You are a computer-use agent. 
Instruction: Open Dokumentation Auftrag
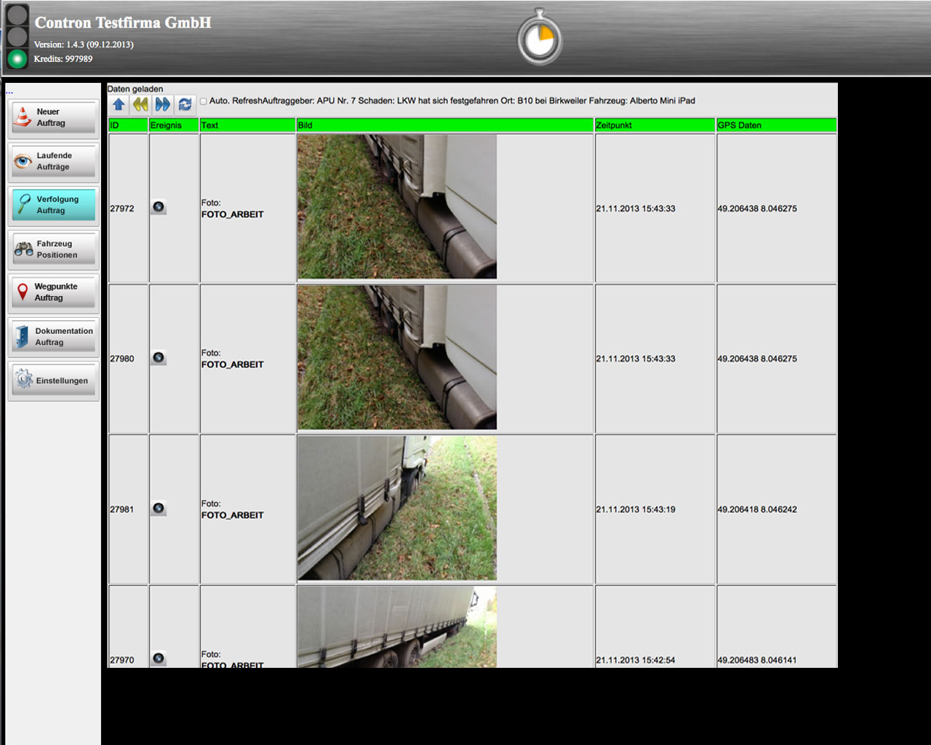tap(53, 337)
